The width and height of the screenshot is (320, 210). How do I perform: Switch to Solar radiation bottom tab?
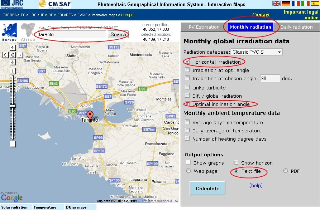[15, 207]
